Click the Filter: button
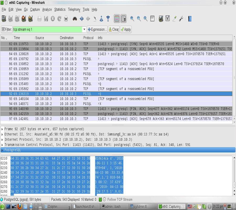Image resolution: width=236 pixels, height=210 pixels. click(7, 29)
